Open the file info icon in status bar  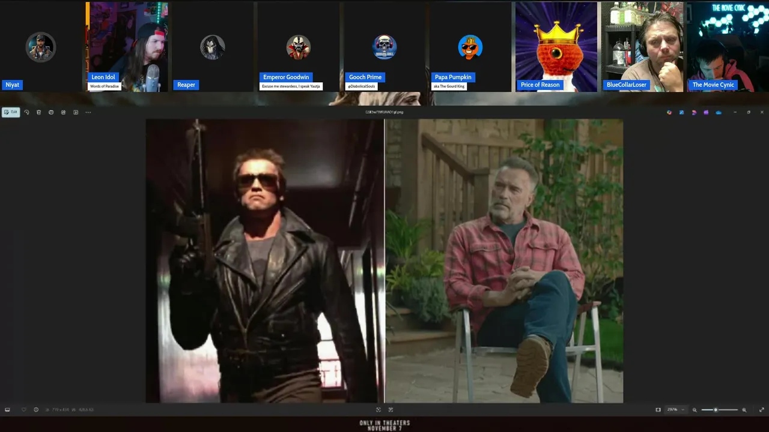(x=36, y=410)
